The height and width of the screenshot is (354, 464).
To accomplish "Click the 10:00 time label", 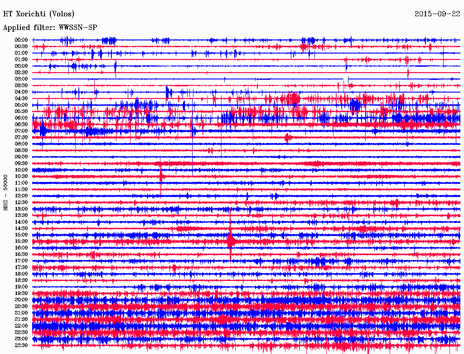I will (21, 170).
